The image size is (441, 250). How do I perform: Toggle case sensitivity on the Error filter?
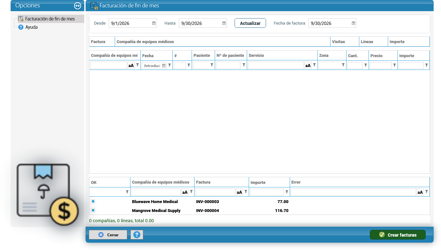(x=420, y=192)
